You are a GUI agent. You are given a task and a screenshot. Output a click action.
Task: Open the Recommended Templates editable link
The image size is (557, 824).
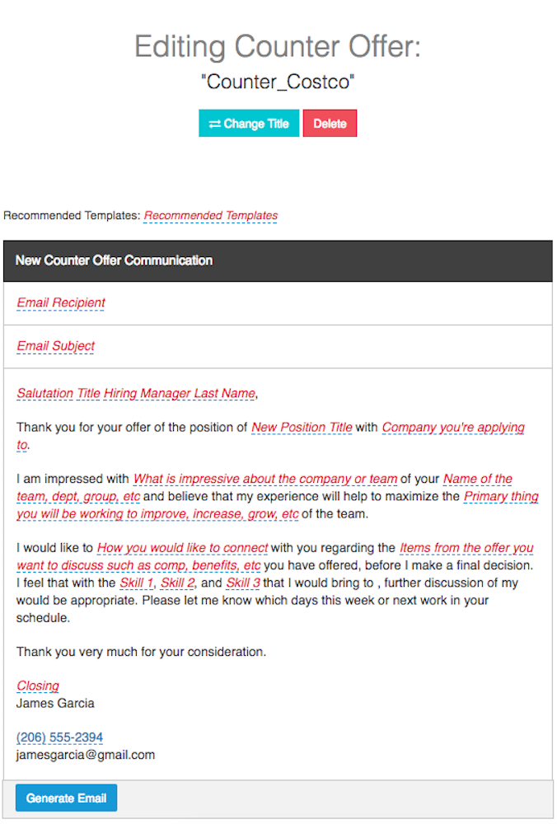click(x=211, y=216)
